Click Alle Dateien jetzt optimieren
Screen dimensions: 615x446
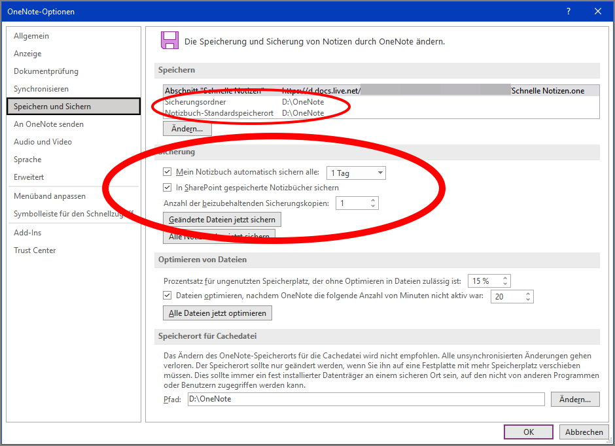click(217, 313)
